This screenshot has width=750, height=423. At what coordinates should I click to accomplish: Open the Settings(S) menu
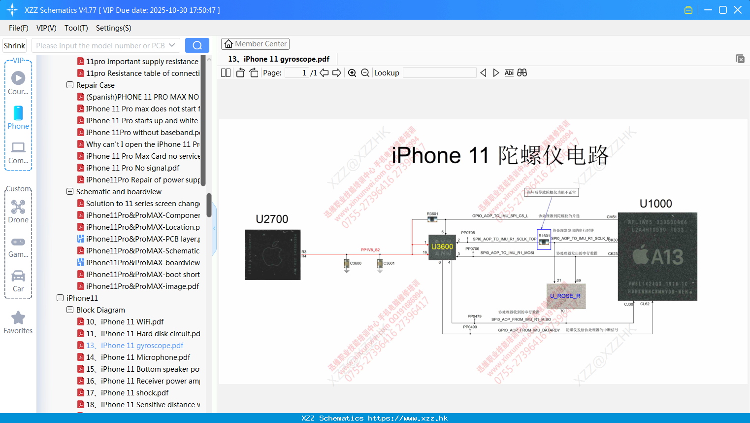point(114,28)
